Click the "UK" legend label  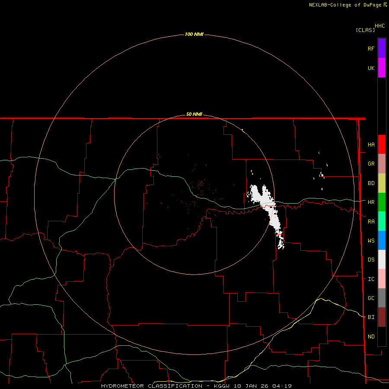[x=371, y=68]
